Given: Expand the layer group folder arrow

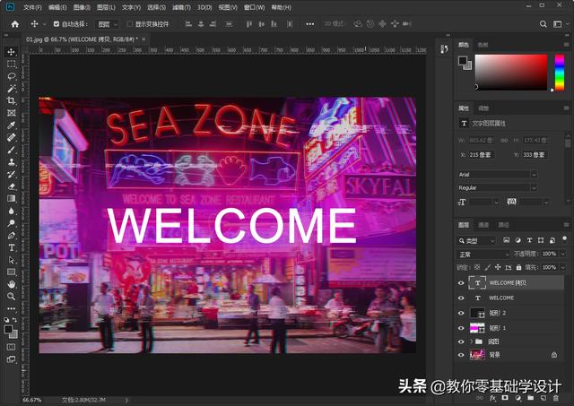Looking at the screenshot, I should [x=471, y=341].
